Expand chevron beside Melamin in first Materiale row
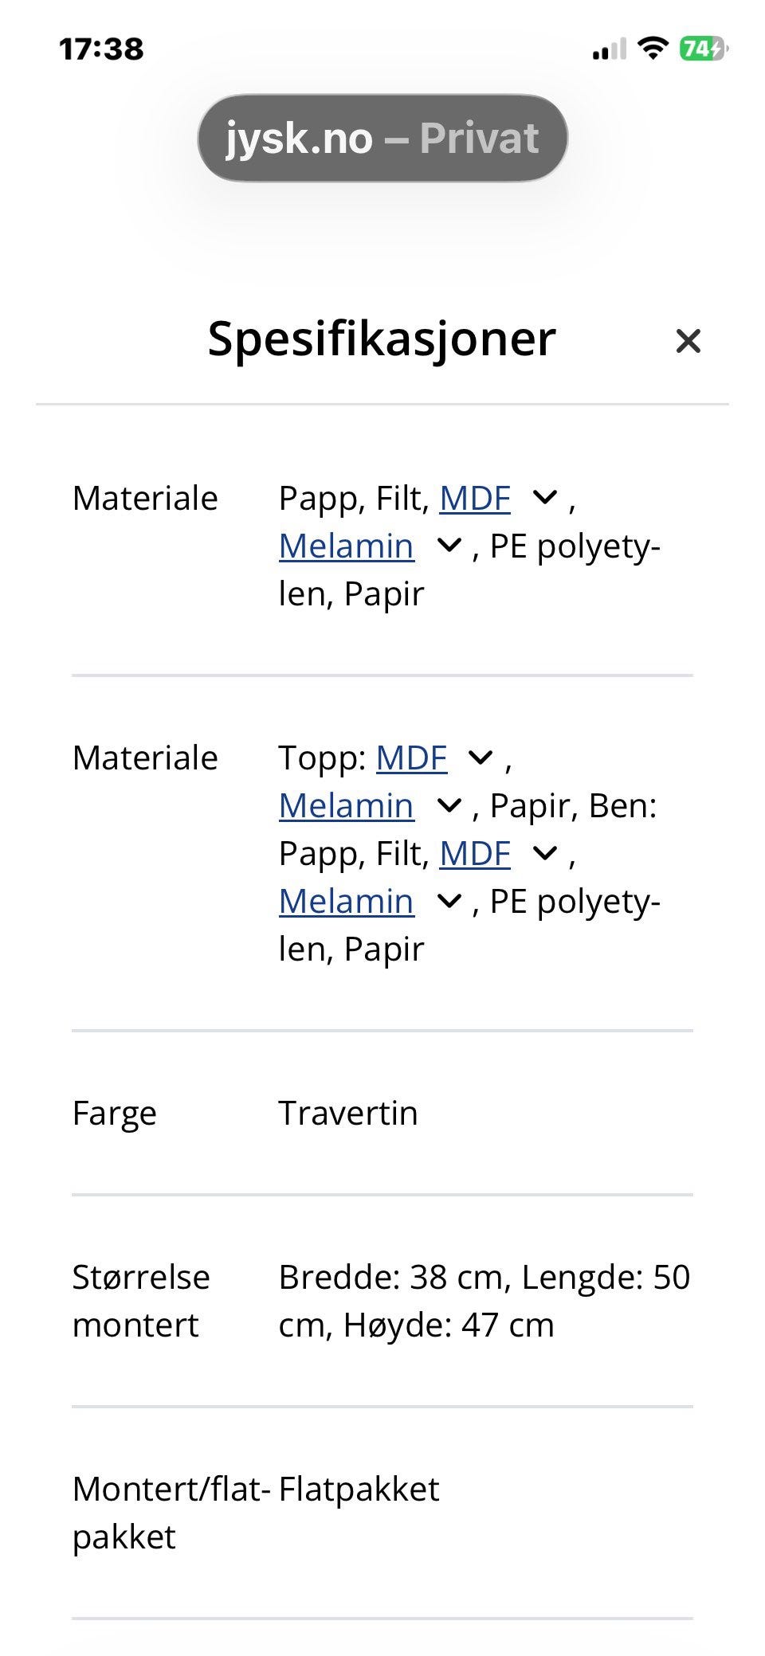The width and height of the screenshot is (765, 1656). click(x=449, y=546)
